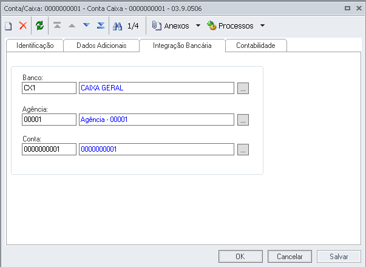
Task: Confirm with the OK button
Action: (x=240, y=257)
